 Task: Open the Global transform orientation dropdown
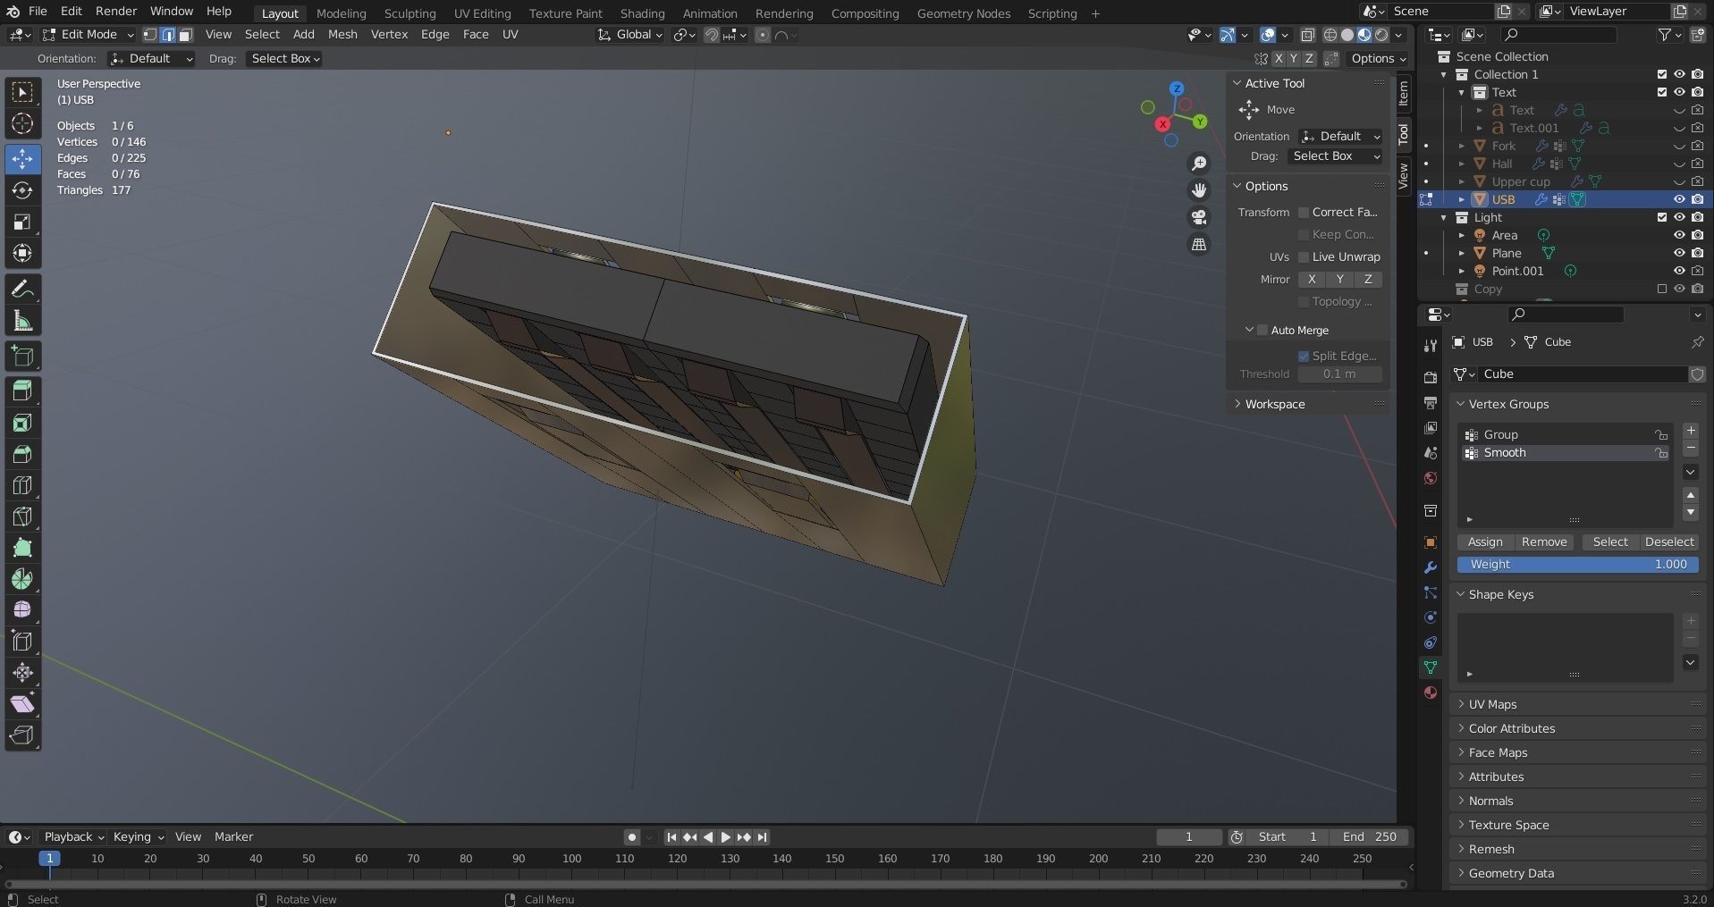pos(630,35)
